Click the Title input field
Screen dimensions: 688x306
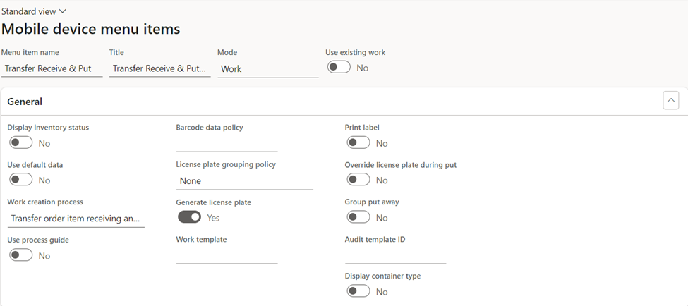[159, 69]
